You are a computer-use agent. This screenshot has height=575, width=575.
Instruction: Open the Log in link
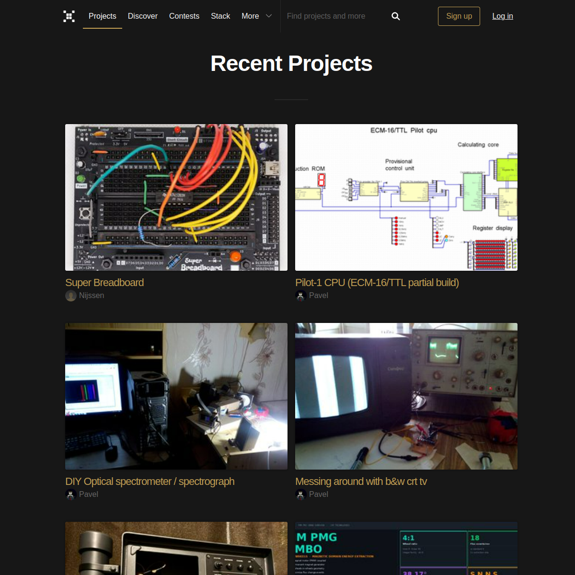point(502,16)
